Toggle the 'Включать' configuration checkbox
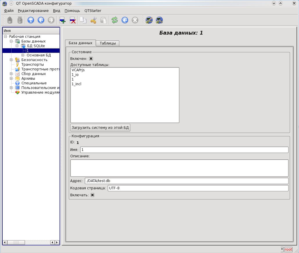This screenshot has height=253, width=299. [x=92, y=195]
